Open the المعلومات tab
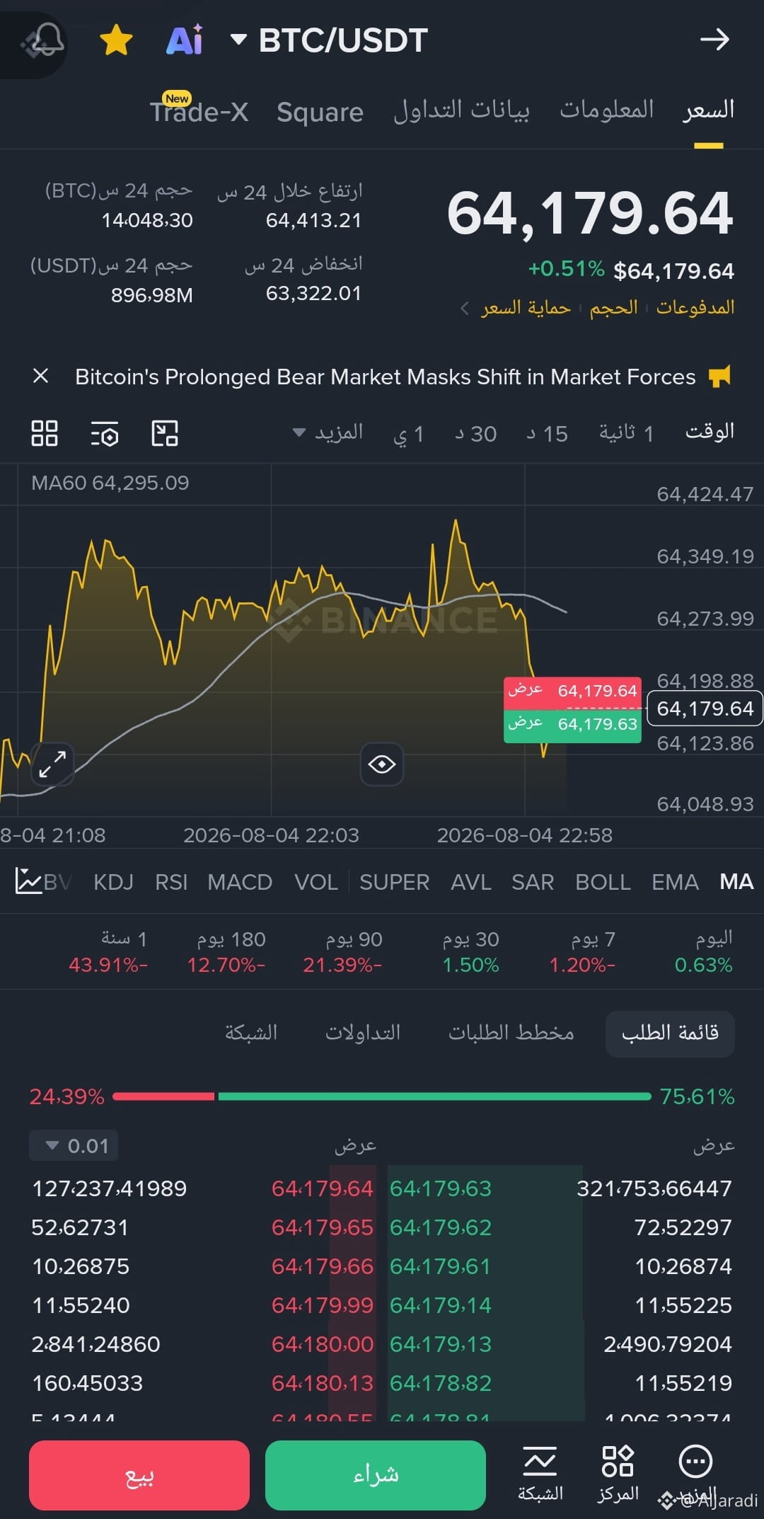The width and height of the screenshot is (764, 1519). tap(607, 110)
